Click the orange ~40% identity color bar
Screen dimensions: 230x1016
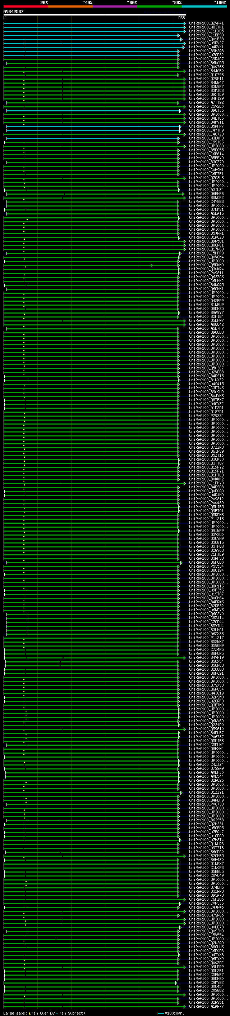[x=70, y=6]
